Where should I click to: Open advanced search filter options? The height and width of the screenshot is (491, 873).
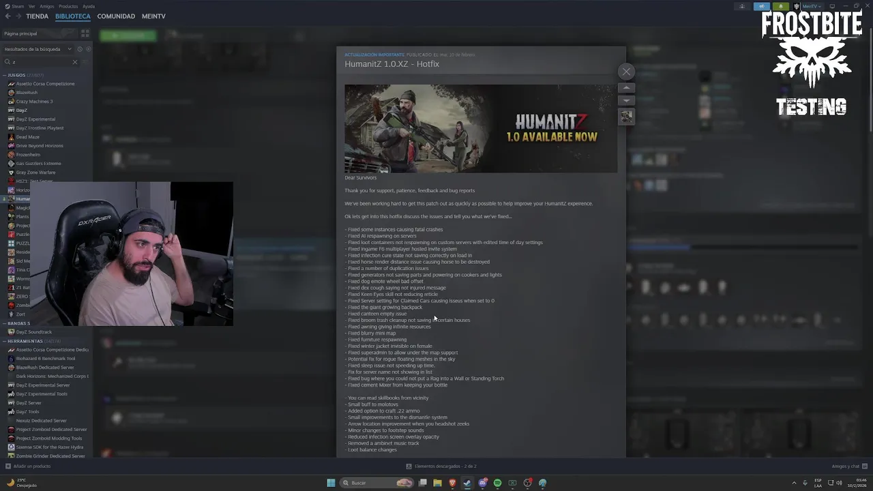point(85,62)
